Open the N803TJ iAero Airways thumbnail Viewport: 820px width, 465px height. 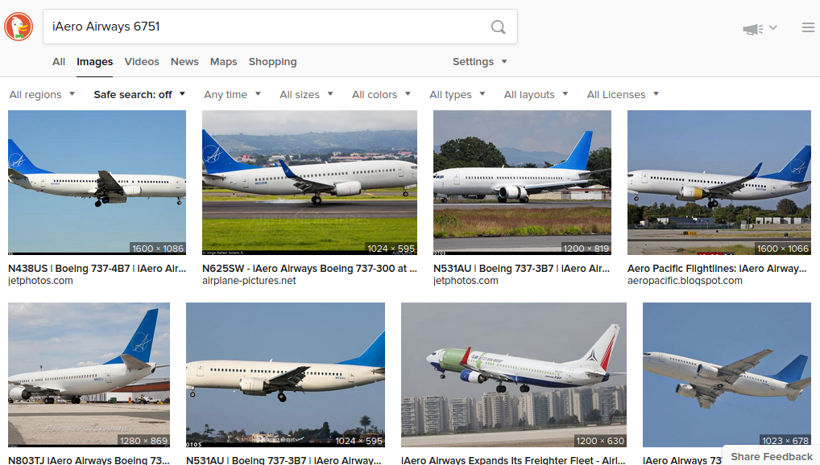[89, 375]
